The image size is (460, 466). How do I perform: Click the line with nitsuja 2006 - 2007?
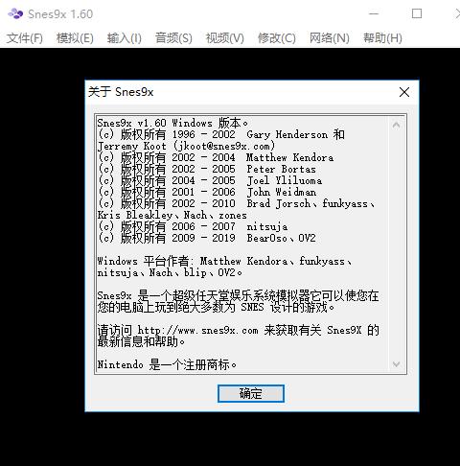(193, 226)
